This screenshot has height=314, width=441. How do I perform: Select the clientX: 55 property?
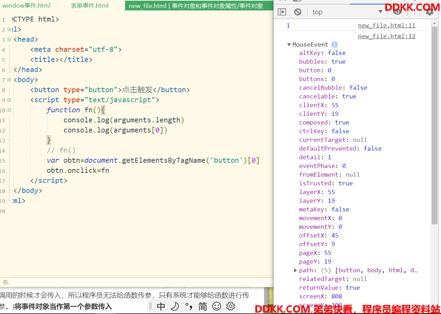click(x=319, y=105)
